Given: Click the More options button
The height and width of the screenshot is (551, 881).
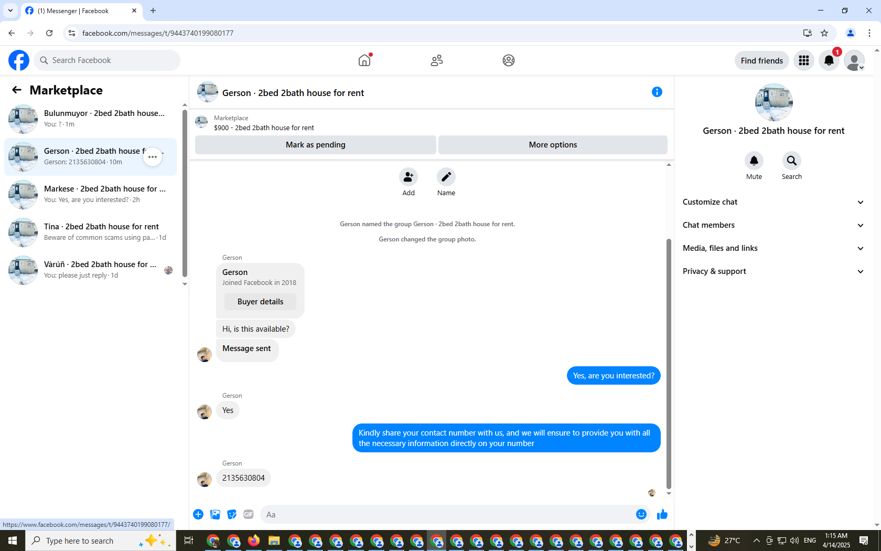Looking at the screenshot, I should (553, 145).
